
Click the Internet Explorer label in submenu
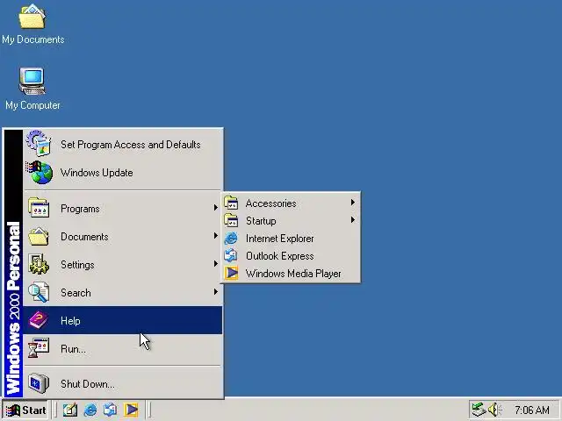(x=279, y=239)
